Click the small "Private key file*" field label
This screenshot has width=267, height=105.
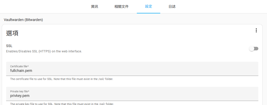click(20, 91)
